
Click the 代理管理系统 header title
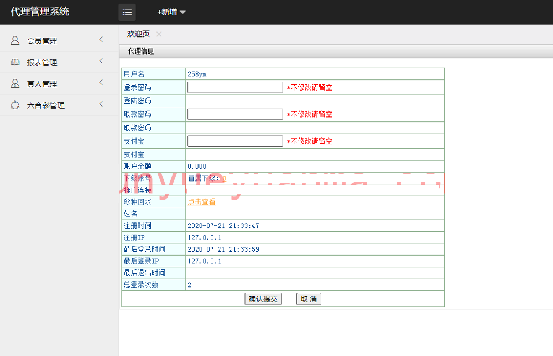point(40,12)
